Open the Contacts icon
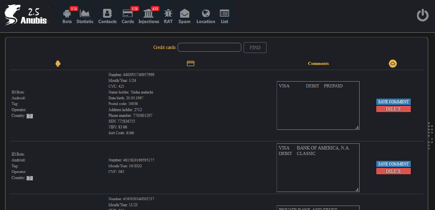The width and height of the screenshot is (435, 210). point(107,14)
